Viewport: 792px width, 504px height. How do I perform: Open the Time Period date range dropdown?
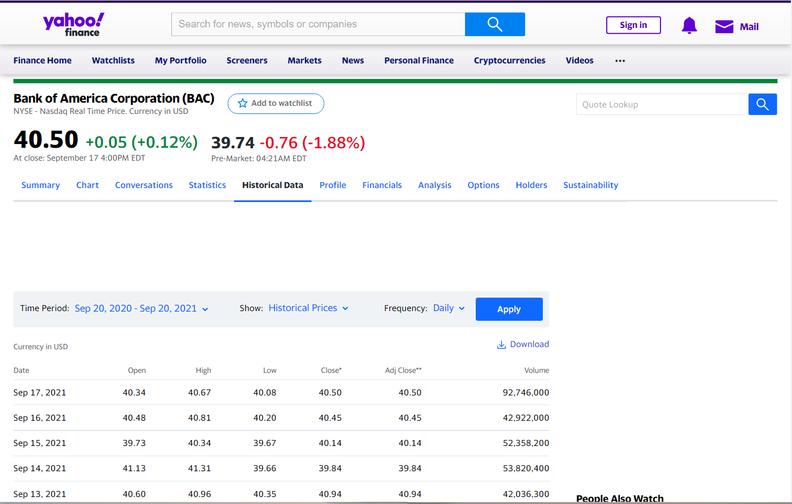(141, 308)
